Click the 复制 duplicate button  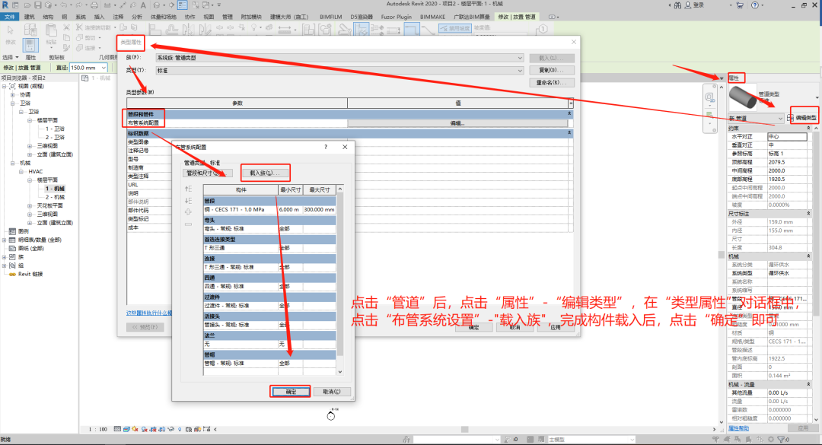tap(552, 70)
